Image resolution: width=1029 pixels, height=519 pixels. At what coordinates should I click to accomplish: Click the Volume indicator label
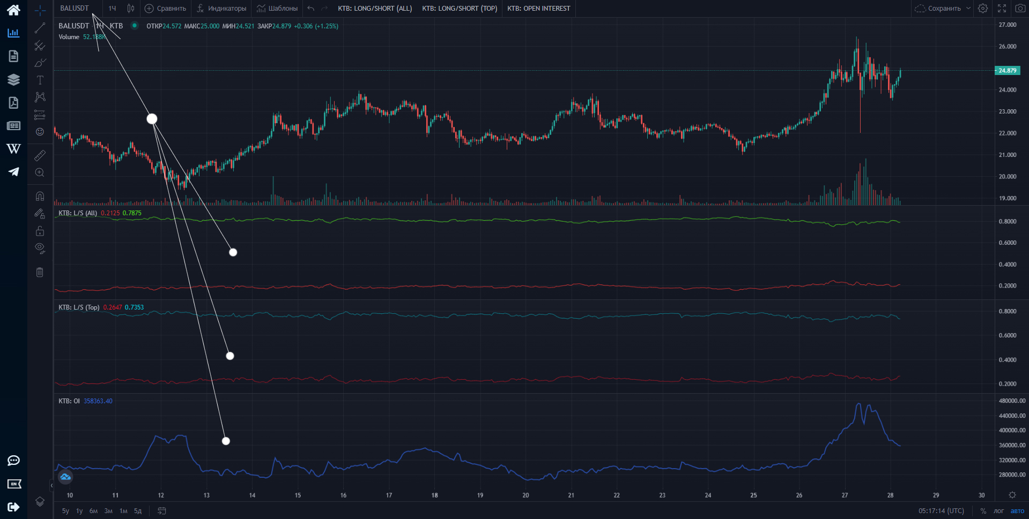click(69, 37)
